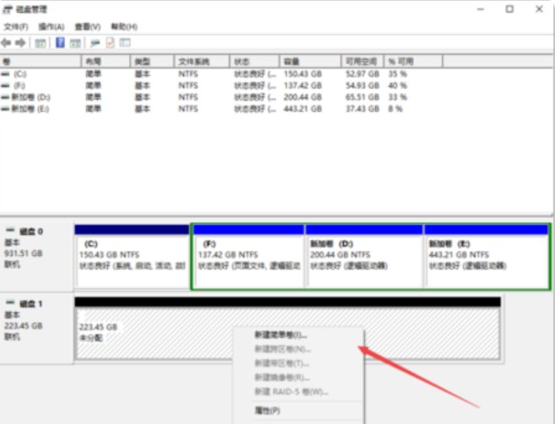The width and height of the screenshot is (559, 424).
Task: Click greyed-out 新建带区卷(T)... menu entry
Action: point(282,363)
